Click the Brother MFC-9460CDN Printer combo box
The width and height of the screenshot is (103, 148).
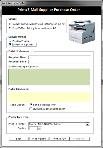59,124
